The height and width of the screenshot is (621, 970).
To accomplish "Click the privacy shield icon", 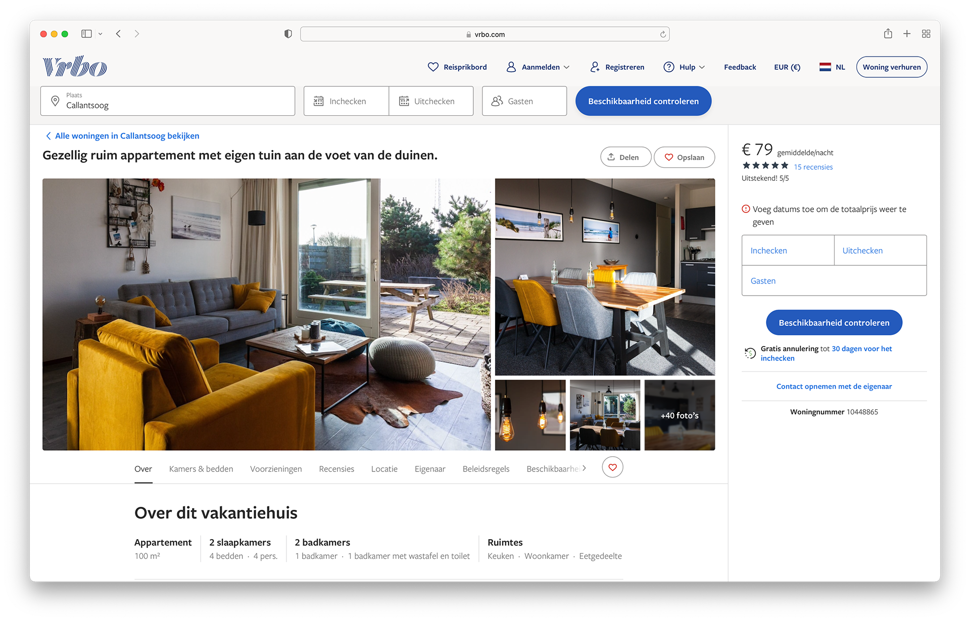I will coord(288,34).
